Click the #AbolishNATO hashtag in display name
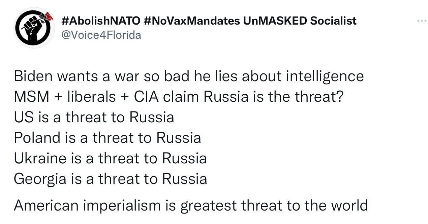This screenshot has width=428, height=224. 101,21
